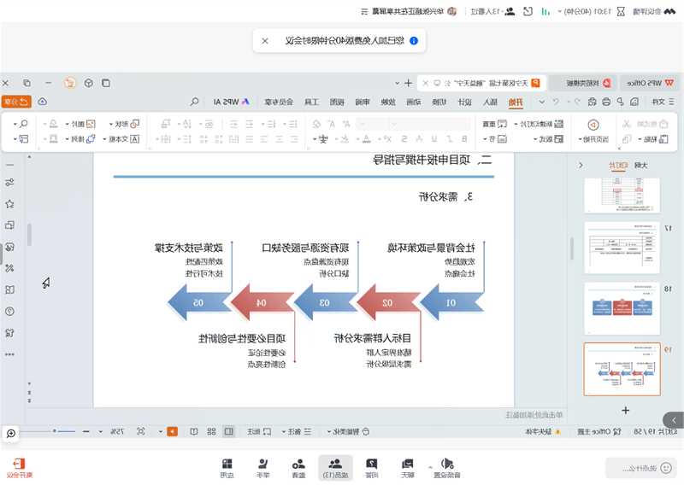This screenshot has width=684, height=485.
Task: Click the cloud sync icon
Action: click(42, 102)
